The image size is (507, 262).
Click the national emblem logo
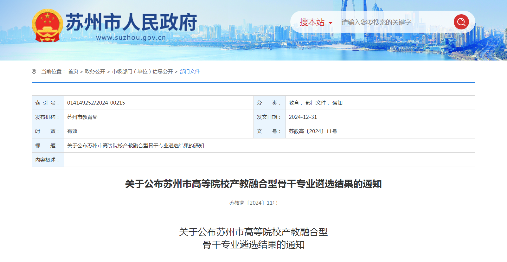(x=47, y=25)
